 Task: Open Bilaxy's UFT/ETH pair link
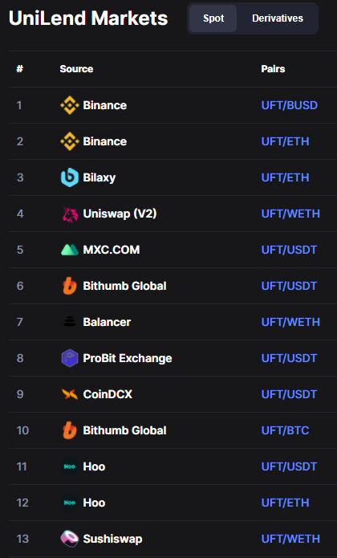(285, 177)
